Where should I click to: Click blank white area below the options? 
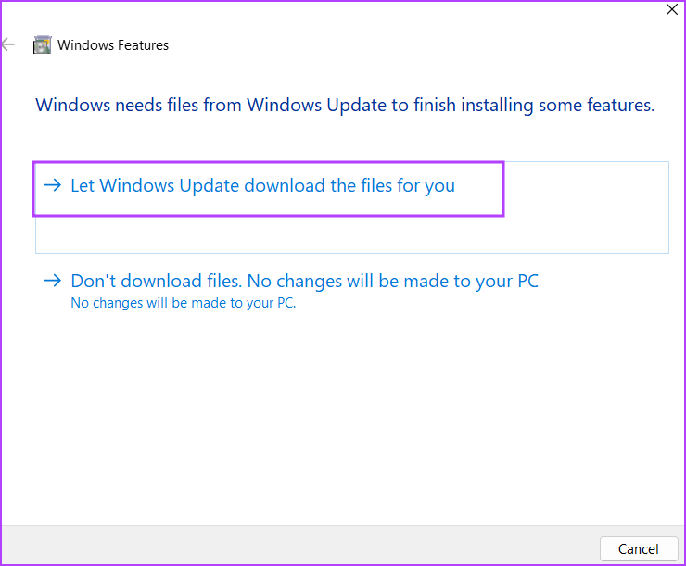pos(343,415)
